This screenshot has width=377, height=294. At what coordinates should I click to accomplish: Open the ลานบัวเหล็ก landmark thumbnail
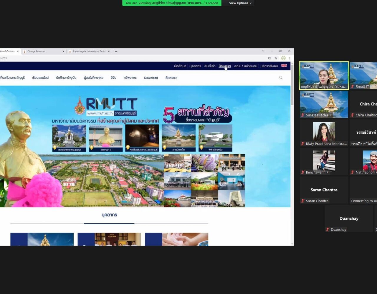coord(179,138)
